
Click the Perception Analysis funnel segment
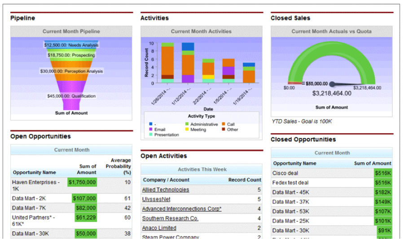71,71
